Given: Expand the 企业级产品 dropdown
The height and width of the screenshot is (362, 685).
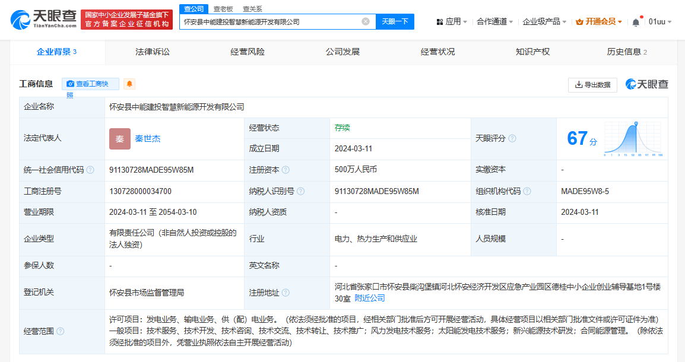Looking at the screenshot, I should tap(544, 21).
